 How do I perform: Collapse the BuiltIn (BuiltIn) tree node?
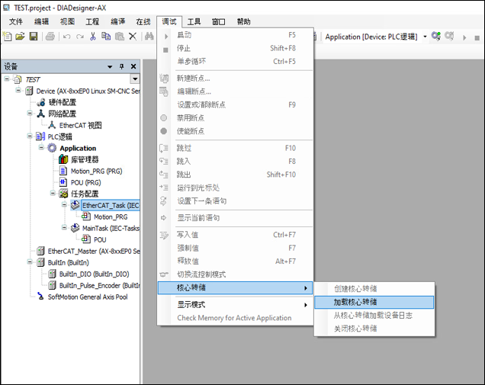click(x=30, y=262)
